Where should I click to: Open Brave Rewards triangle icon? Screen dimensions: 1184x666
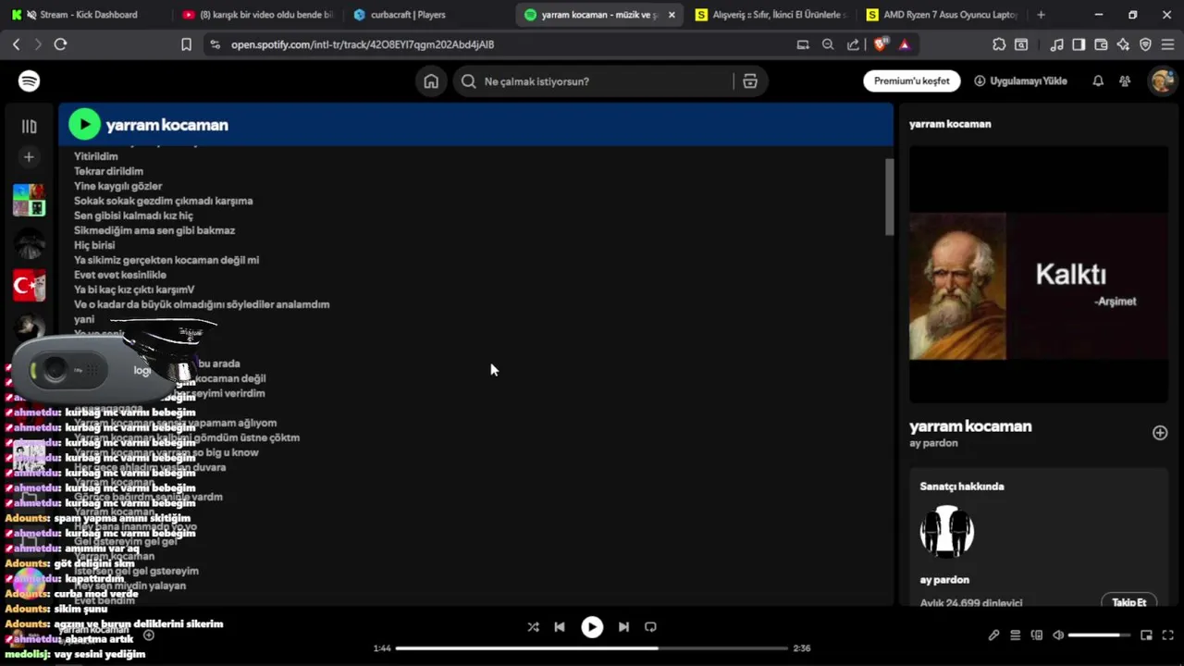[x=904, y=44]
